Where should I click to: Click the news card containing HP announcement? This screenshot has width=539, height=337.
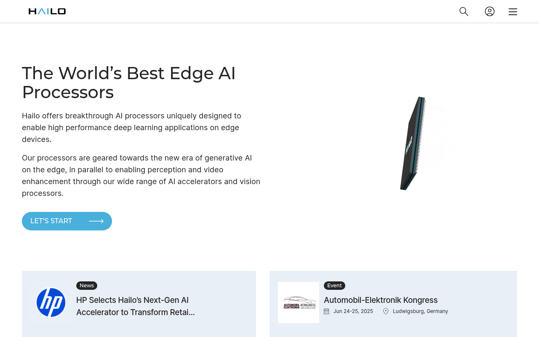point(139,303)
